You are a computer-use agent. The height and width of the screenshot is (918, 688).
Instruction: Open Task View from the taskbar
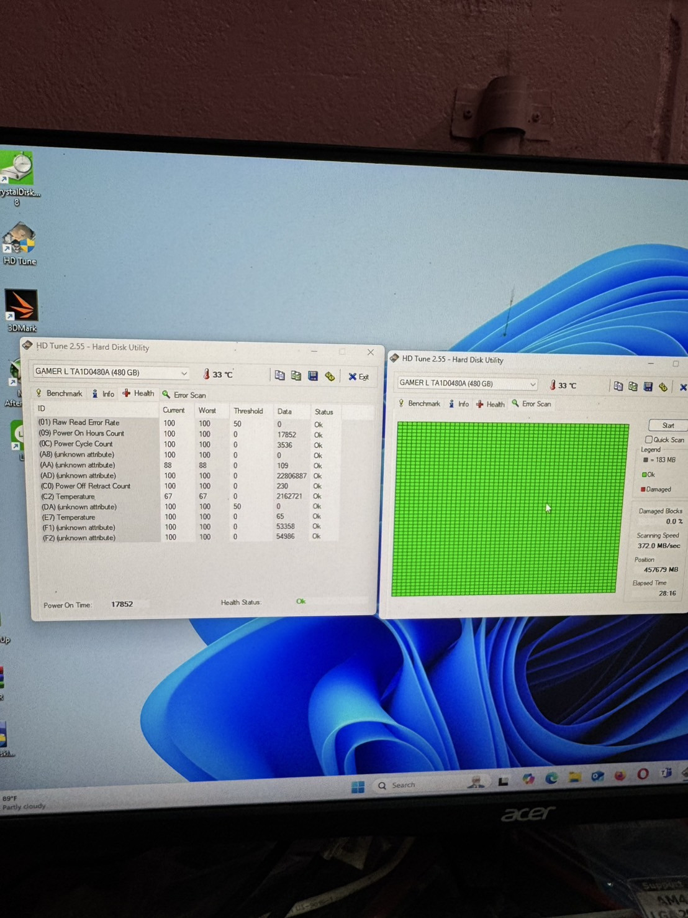[x=504, y=781]
